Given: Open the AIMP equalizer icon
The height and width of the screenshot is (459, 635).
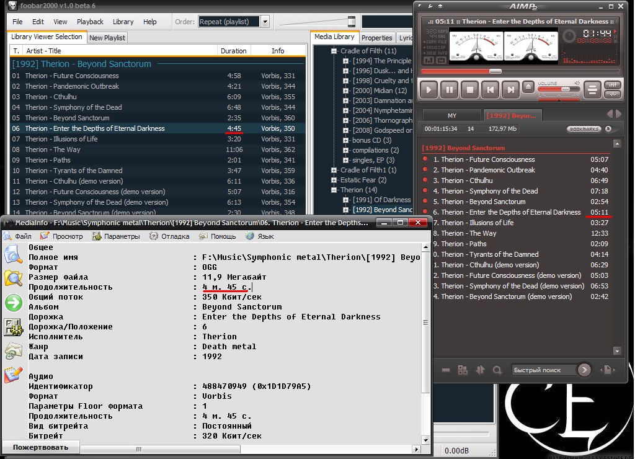Looking at the screenshot, I should (613, 85).
